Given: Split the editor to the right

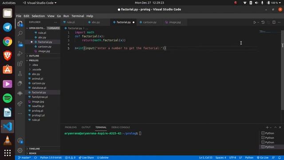Looking at the screenshot, I should [274, 22].
